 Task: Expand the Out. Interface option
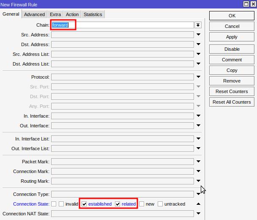coord(198,126)
